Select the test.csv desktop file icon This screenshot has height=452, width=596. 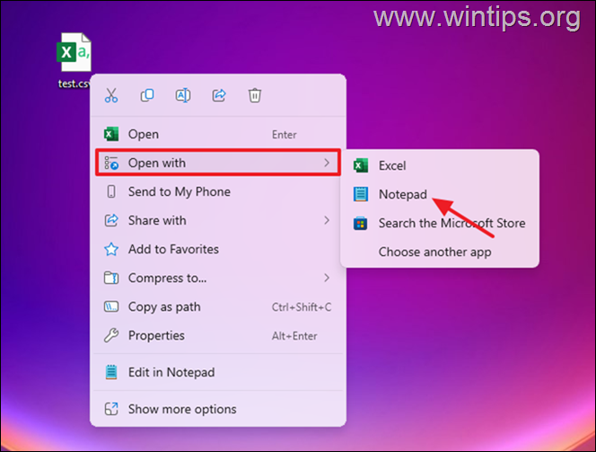tap(74, 54)
